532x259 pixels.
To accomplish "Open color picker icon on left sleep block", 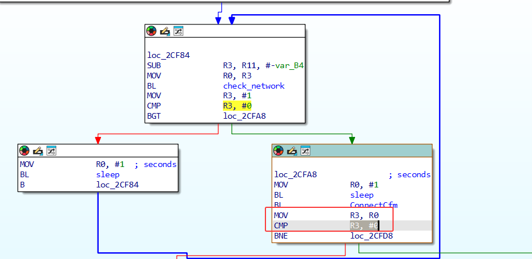I will [24, 151].
